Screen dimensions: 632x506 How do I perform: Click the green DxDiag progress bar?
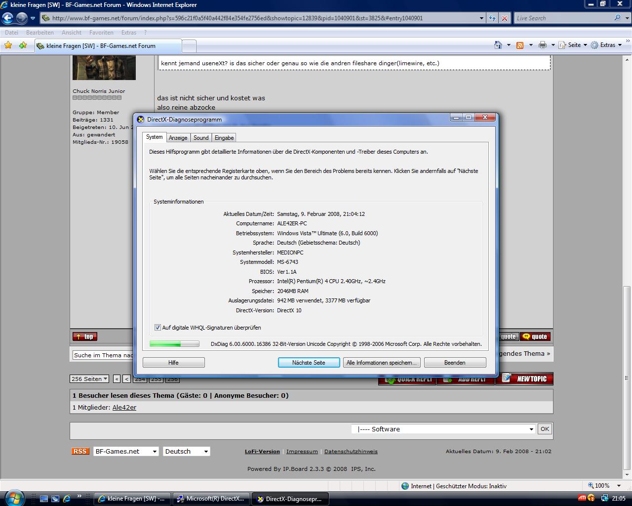click(174, 344)
